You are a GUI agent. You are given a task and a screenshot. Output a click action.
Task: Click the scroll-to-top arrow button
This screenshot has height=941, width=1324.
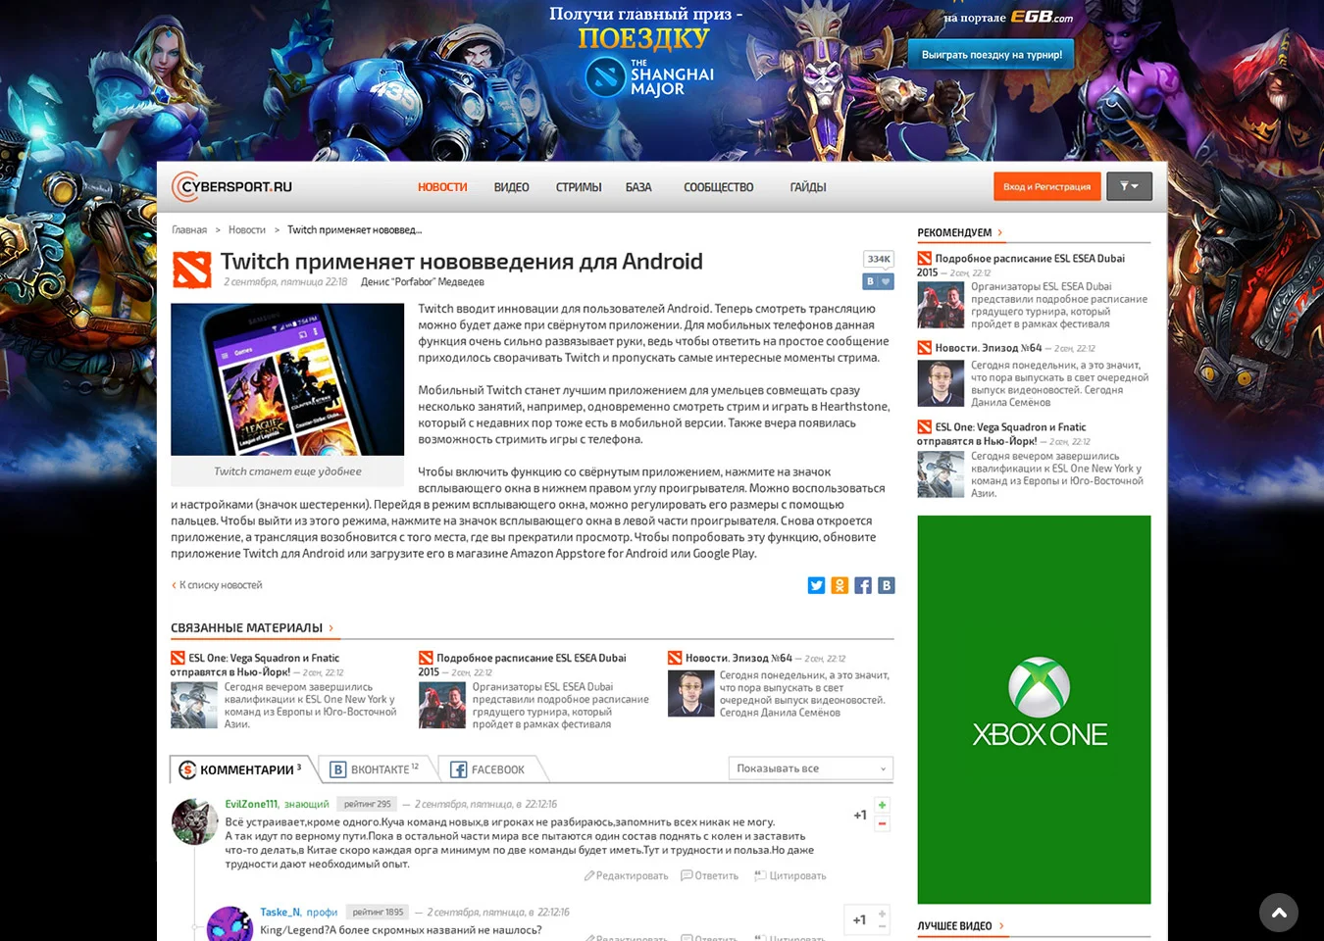pos(1279,913)
